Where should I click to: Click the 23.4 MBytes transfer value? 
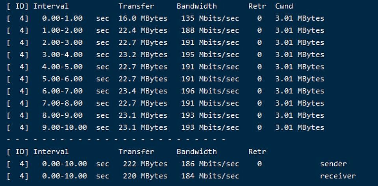[143, 91]
